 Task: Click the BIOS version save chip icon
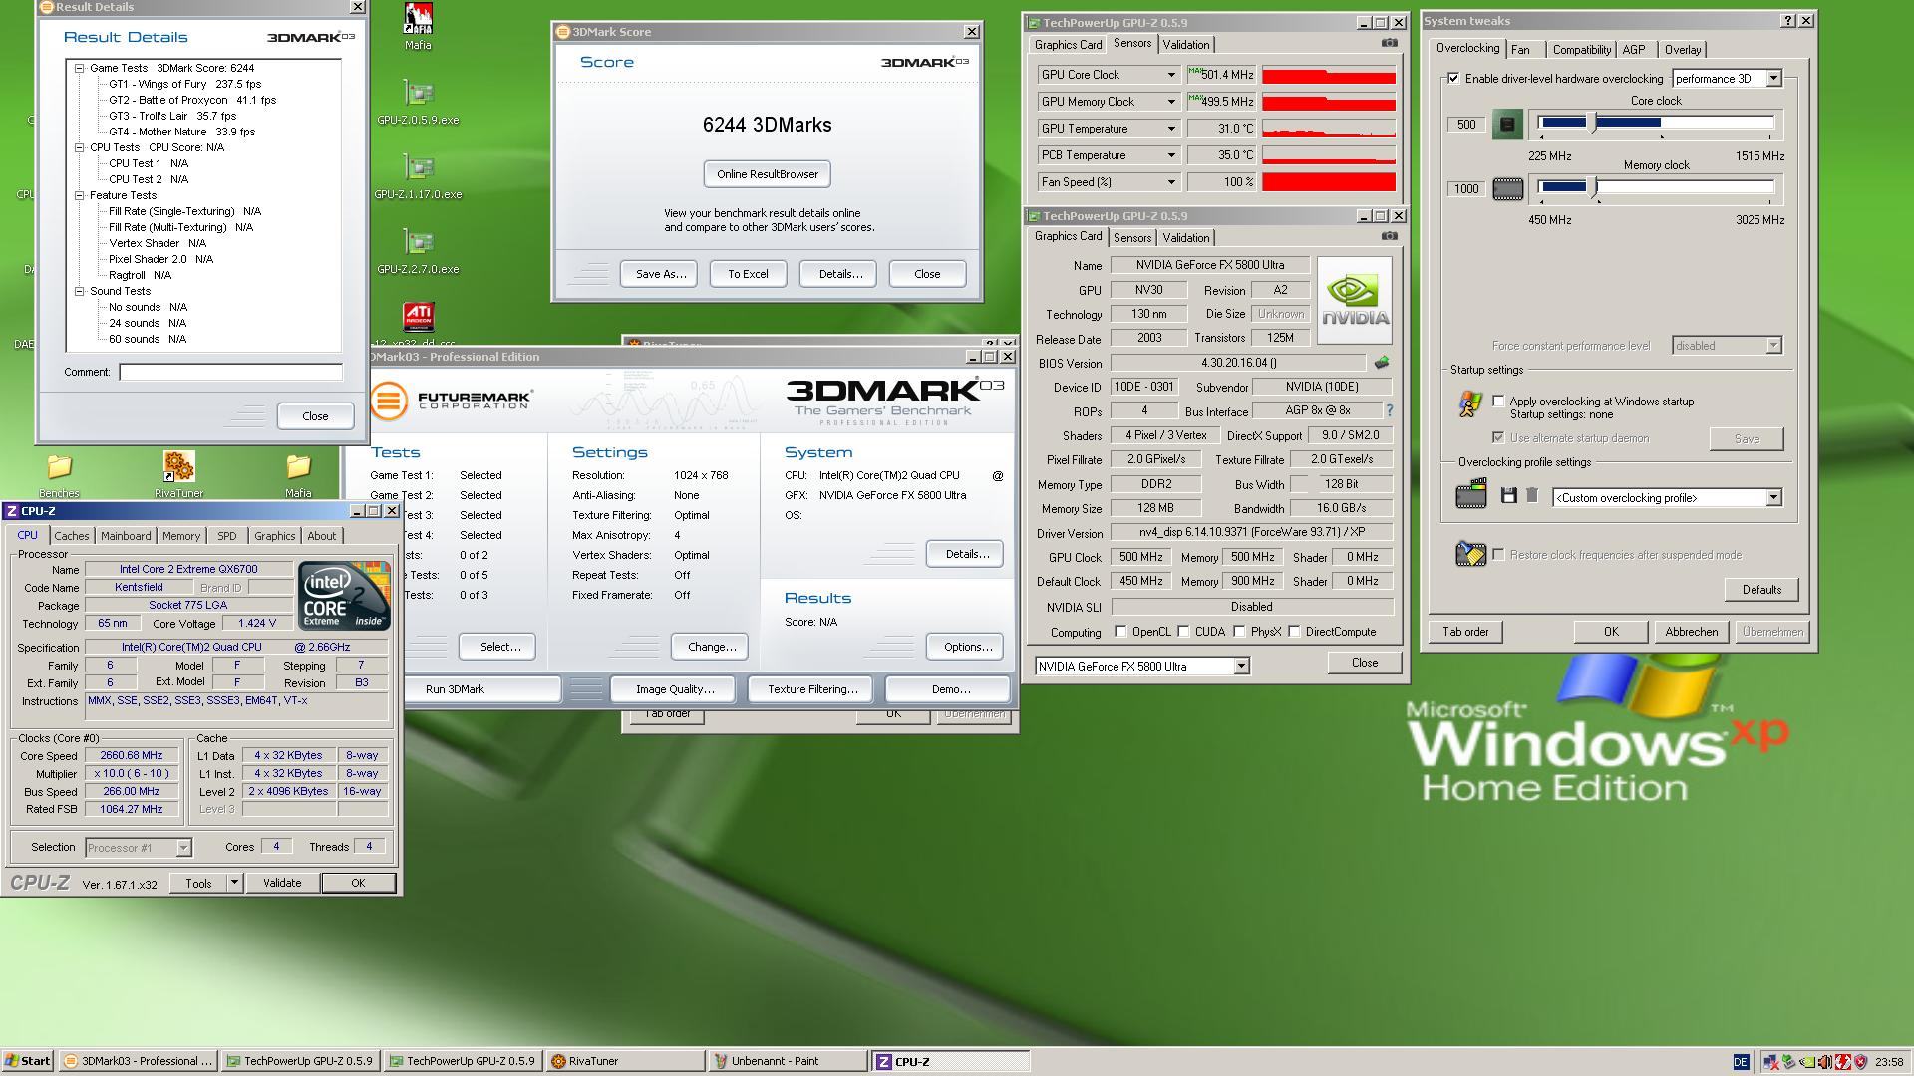pos(1382,363)
